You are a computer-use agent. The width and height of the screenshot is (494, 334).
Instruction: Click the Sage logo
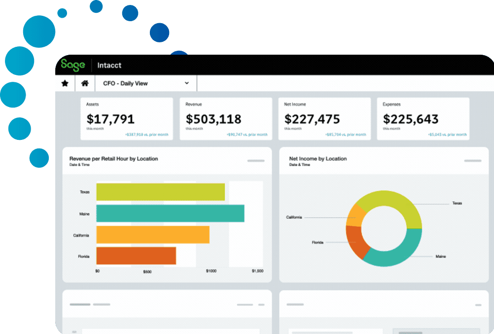click(72, 65)
